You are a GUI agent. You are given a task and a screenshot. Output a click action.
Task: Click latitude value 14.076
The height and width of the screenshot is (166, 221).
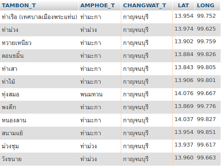pos(184,93)
